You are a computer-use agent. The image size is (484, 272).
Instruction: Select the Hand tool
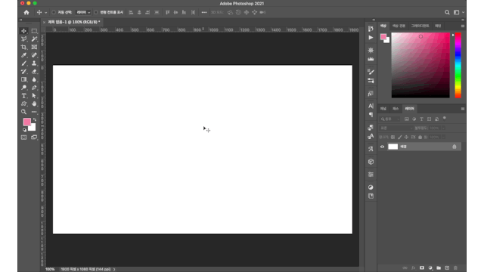[x=34, y=104]
